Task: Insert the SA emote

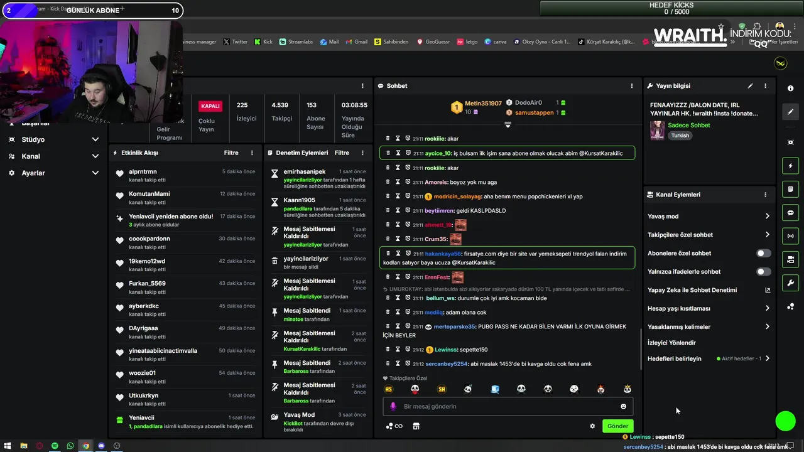Action: click(x=442, y=389)
